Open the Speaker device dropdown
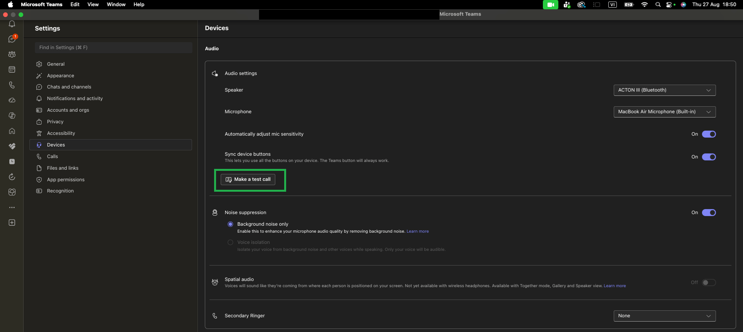This screenshot has width=743, height=332. click(664, 90)
